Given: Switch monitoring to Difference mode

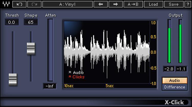Looking at the screenshot, I should (x=175, y=87).
